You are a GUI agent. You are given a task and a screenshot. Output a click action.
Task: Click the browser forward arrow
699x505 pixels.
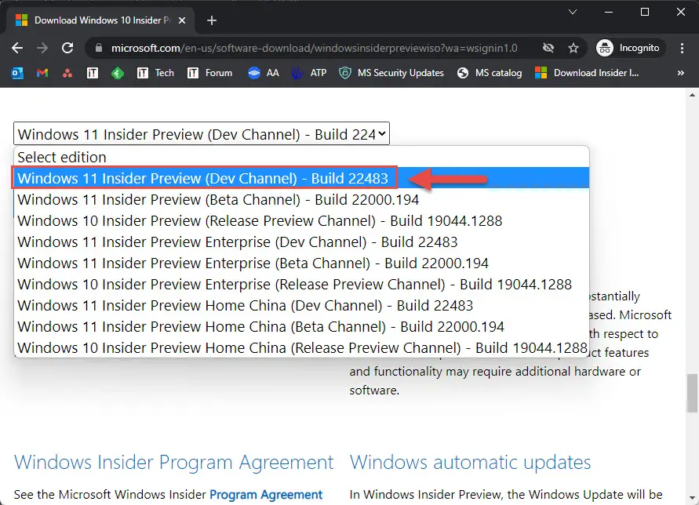pos(42,48)
